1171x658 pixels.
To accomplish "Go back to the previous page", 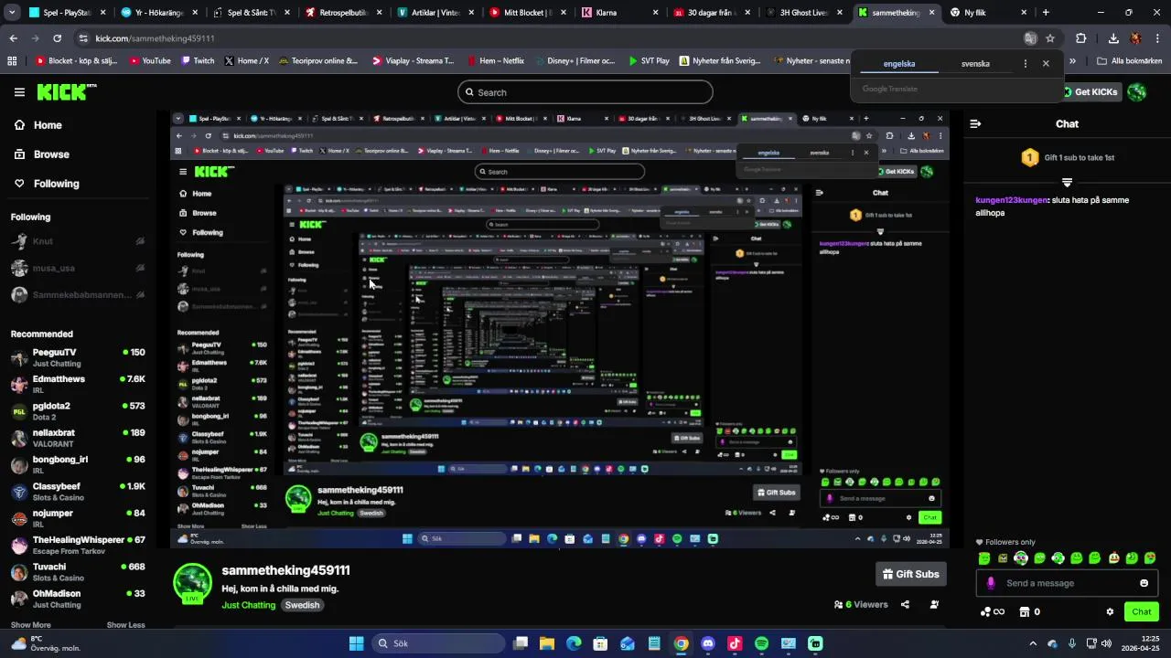I will 13,38.
